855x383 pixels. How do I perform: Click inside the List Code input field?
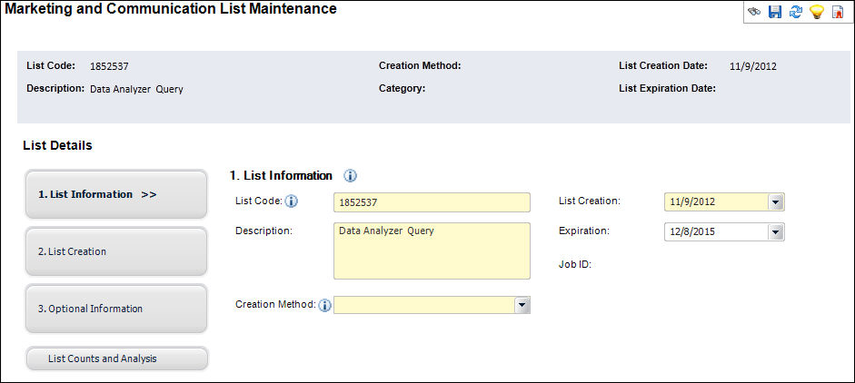click(x=431, y=202)
